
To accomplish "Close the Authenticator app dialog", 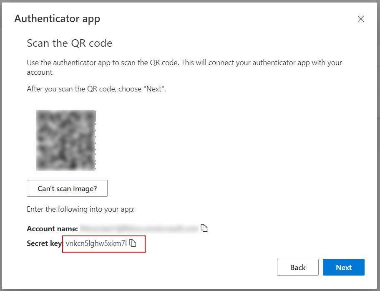I will point(361,19).
